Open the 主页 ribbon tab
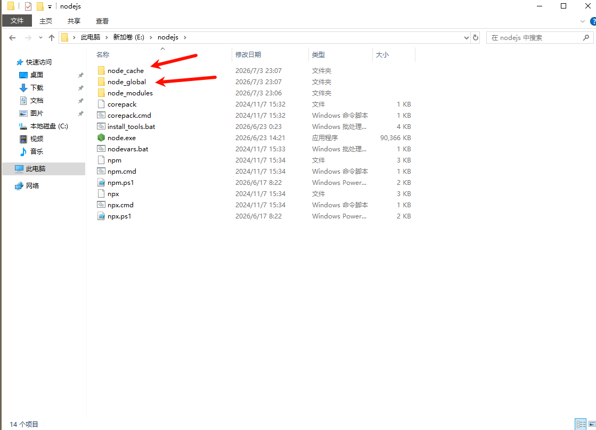This screenshot has width=596, height=430. pos(46,21)
